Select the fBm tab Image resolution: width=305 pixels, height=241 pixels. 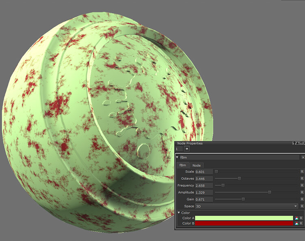coord(183,165)
